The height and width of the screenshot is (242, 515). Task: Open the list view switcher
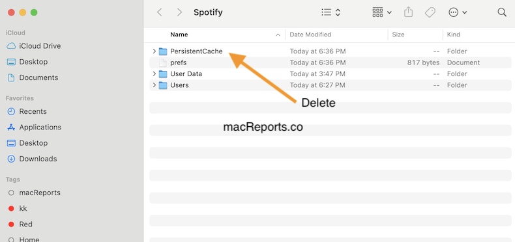click(x=331, y=12)
